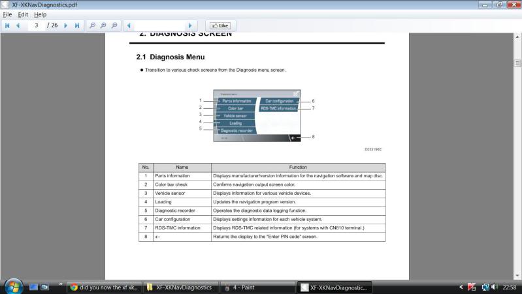Click the first magnifier zoom icon
Viewport: 522px width, 294px height.
coord(93,25)
